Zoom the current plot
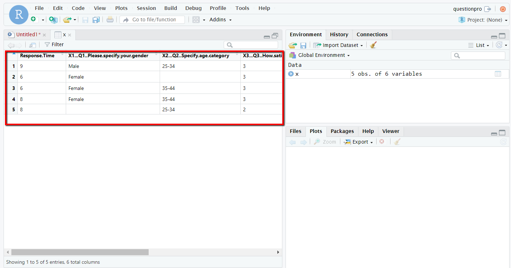This screenshot has height=268, width=511. coord(325,142)
